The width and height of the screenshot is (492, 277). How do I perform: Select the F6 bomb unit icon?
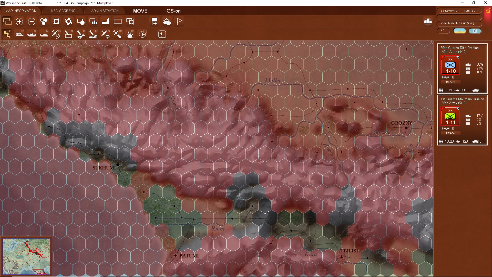(68, 34)
